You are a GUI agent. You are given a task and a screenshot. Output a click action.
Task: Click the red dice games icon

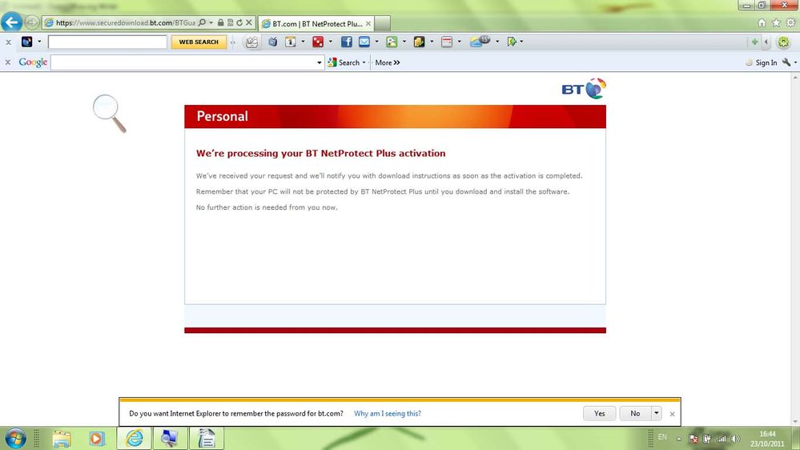[x=318, y=42]
